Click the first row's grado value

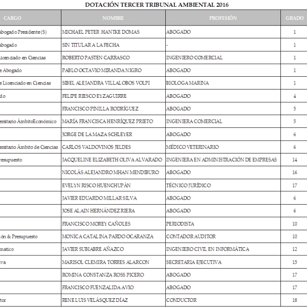tap(295, 32)
